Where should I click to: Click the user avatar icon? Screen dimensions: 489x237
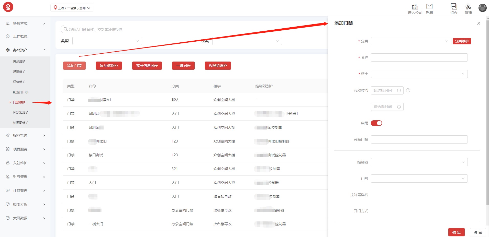pos(482,8)
